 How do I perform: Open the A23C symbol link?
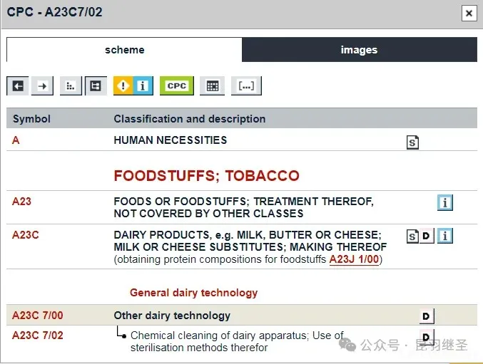(26, 234)
